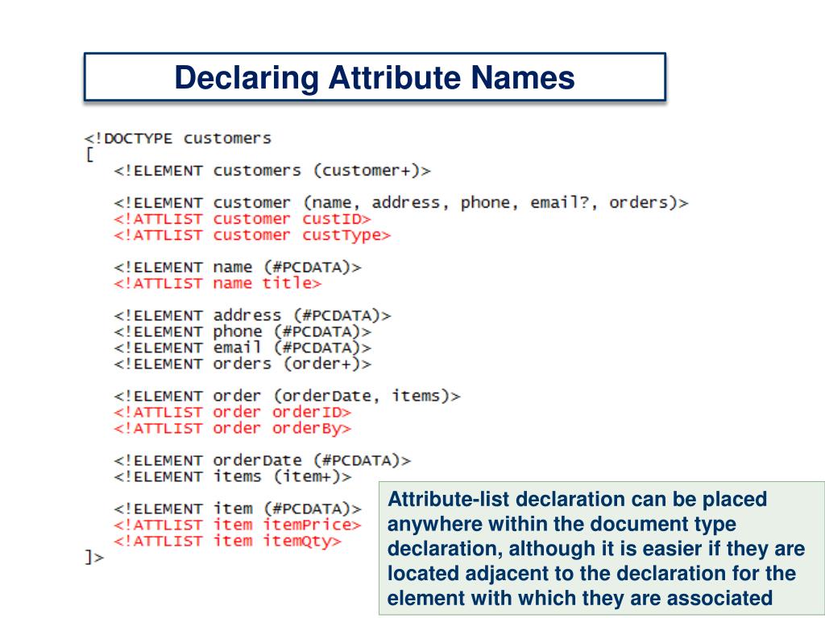This screenshot has width=825, height=618.
Task: Click the '<!ELEMENT address (#PCDATA)>' line
Action: click(252, 315)
